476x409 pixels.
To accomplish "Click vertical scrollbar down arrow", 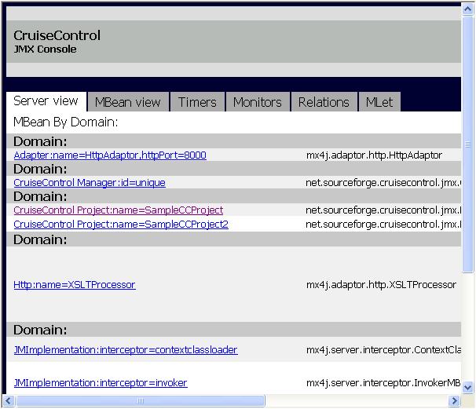I will (x=468, y=387).
